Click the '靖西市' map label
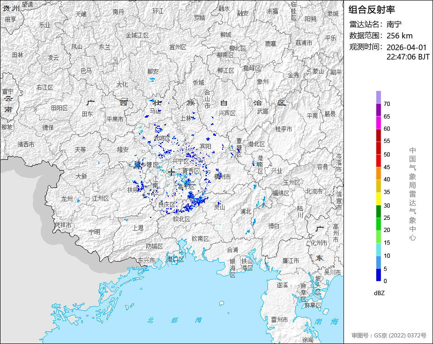Screen dimensions: 433x344 [26, 144]
